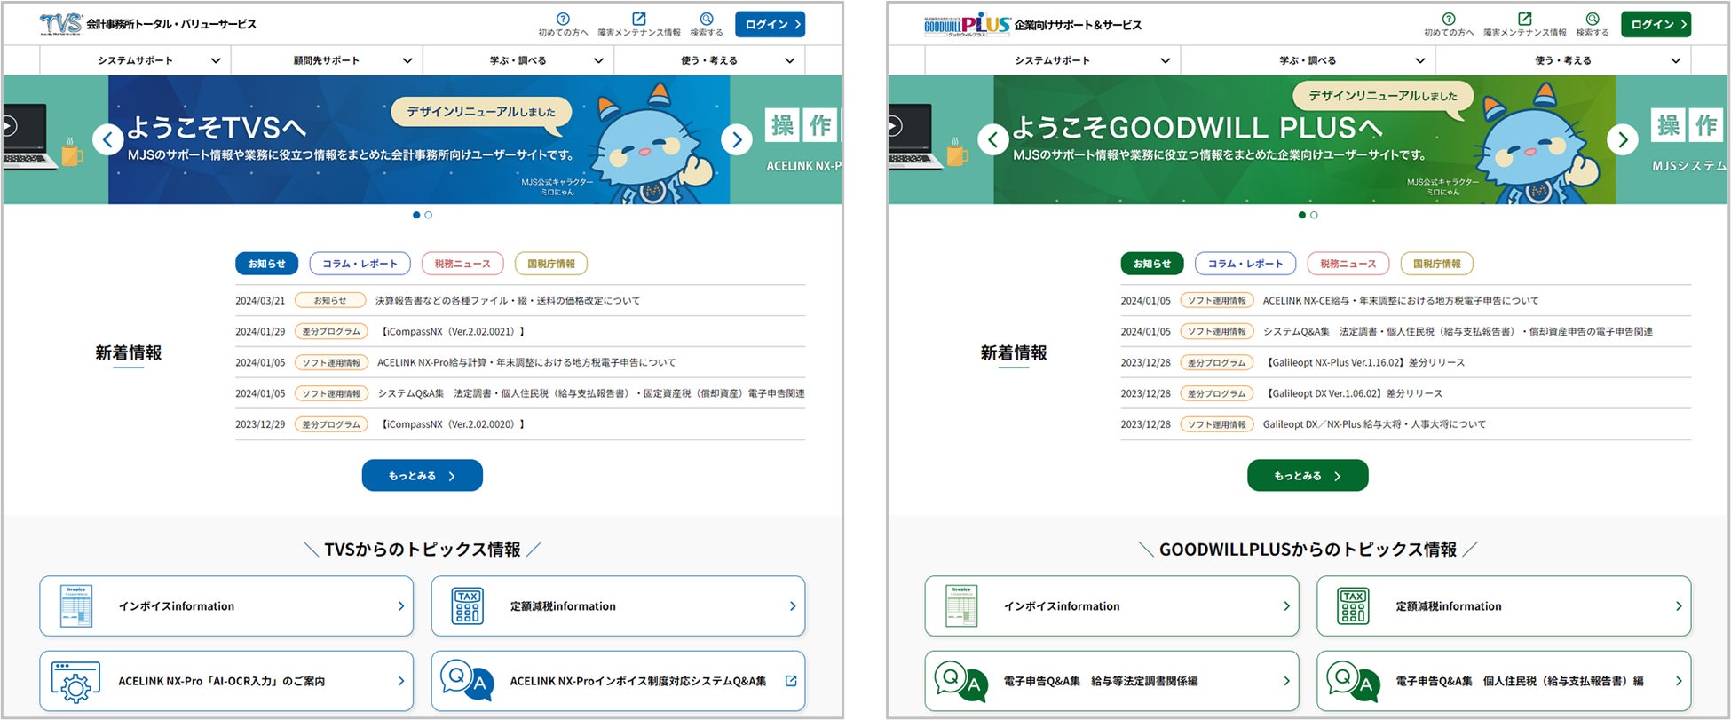Switch to コラム・レポート tab on TVS
This screenshot has width=1731, height=720.
point(360,264)
